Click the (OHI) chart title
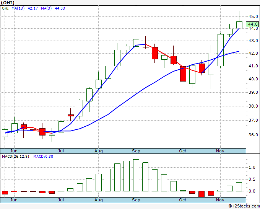260x209 pixels. [x=8, y=3]
